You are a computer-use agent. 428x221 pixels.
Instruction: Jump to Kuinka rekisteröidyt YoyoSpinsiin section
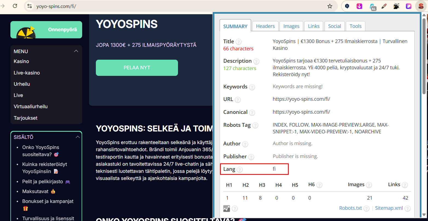tap(45, 168)
